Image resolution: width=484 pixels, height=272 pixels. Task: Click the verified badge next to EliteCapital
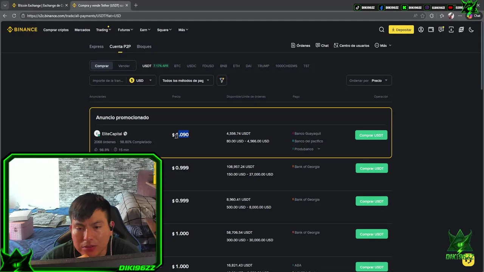125,134
